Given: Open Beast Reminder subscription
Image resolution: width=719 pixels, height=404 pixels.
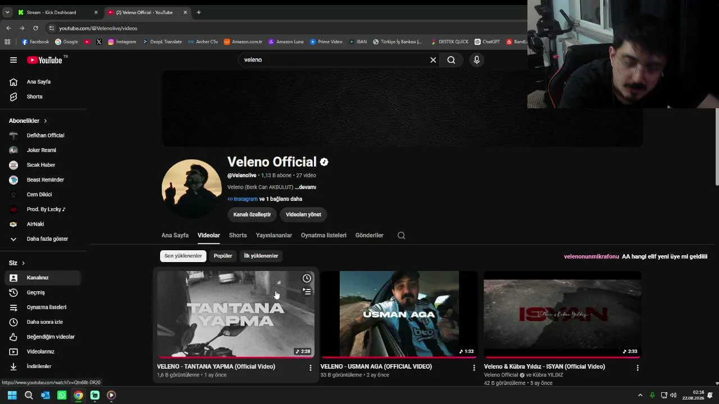Looking at the screenshot, I should pyautogui.click(x=43, y=180).
